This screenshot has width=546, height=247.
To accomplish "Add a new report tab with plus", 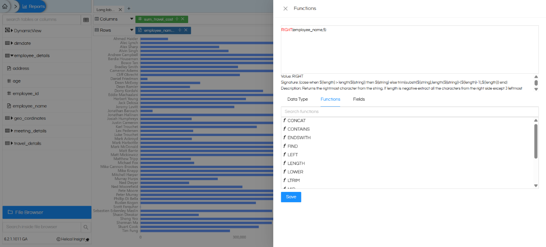I will [x=129, y=9].
